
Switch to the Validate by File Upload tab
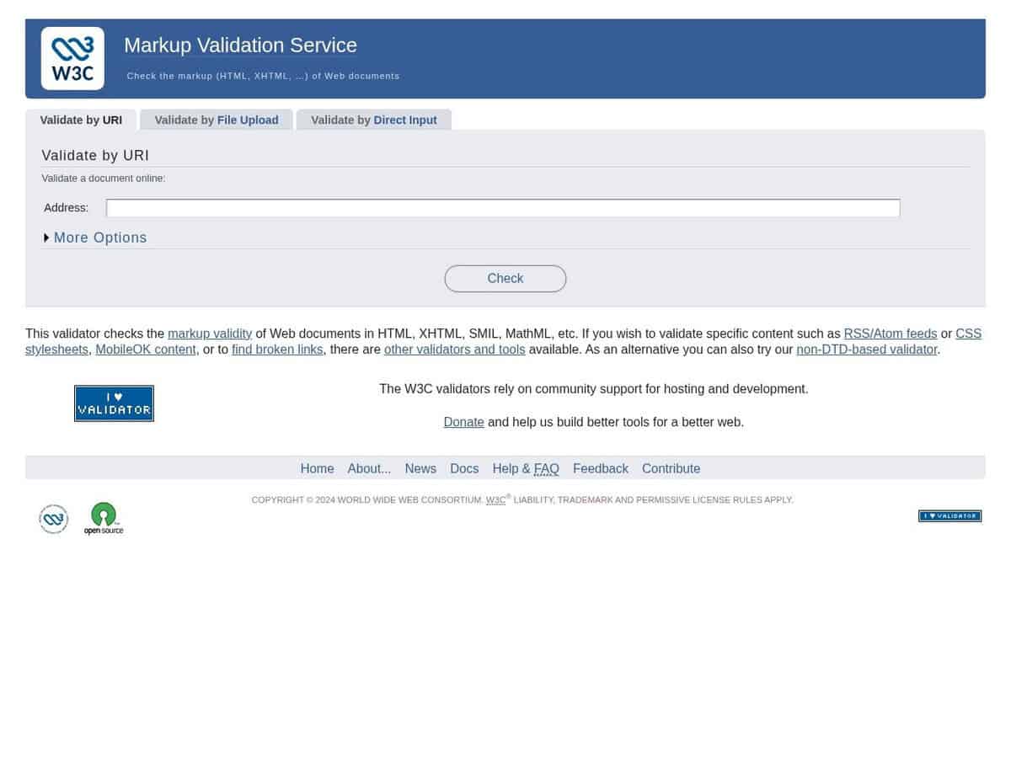click(x=217, y=120)
